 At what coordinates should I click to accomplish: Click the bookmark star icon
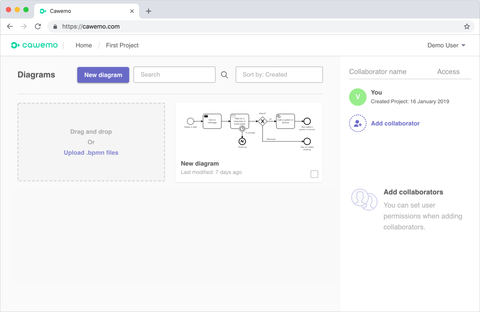click(467, 26)
